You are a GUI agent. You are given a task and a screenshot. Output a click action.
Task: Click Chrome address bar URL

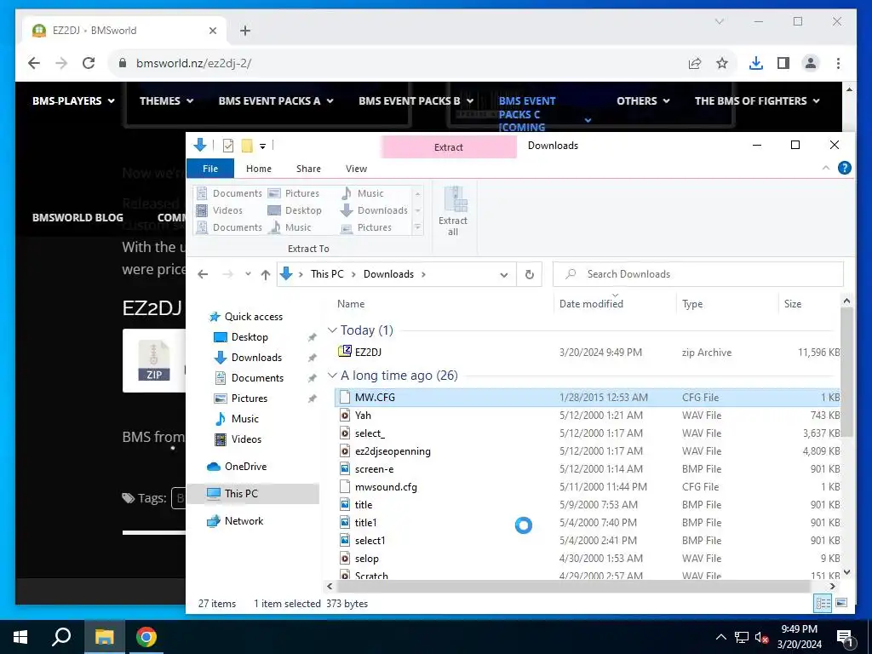(193, 63)
